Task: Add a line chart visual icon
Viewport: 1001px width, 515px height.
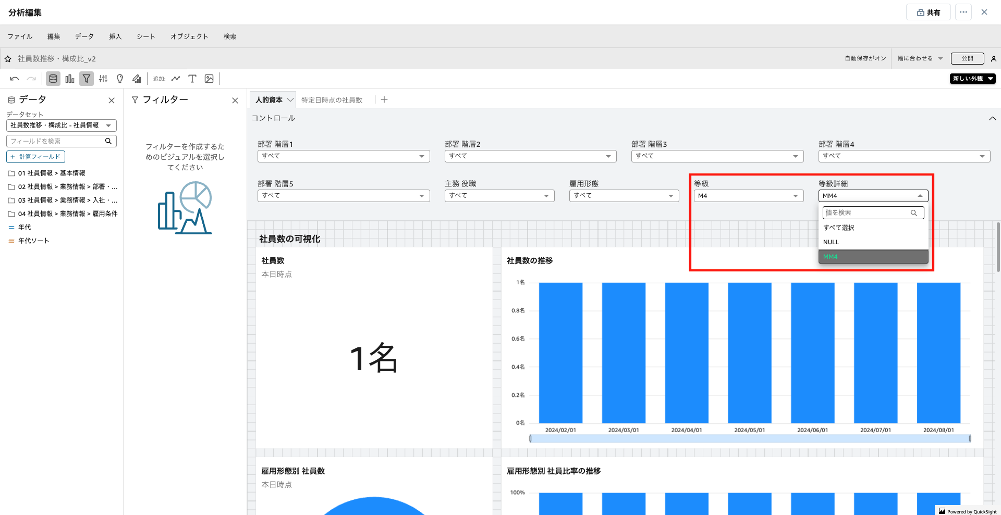Action: [x=176, y=79]
